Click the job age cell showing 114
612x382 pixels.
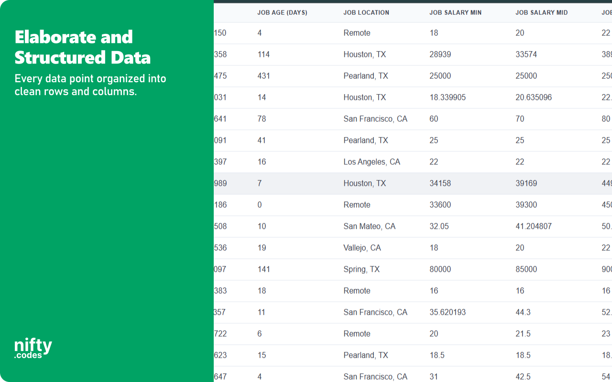pos(263,54)
